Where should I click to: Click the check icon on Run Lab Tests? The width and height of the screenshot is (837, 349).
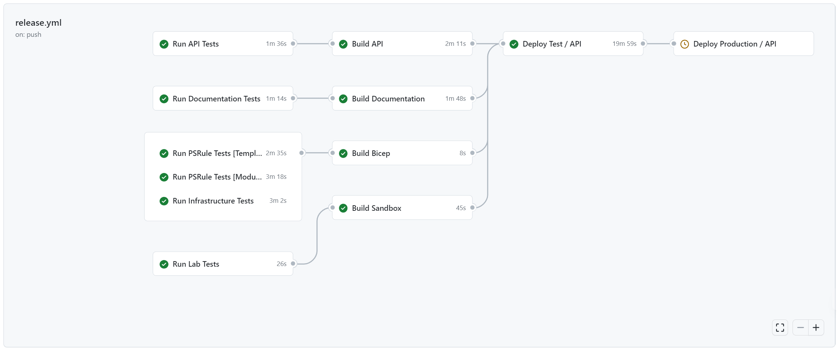(x=164, y=264)
